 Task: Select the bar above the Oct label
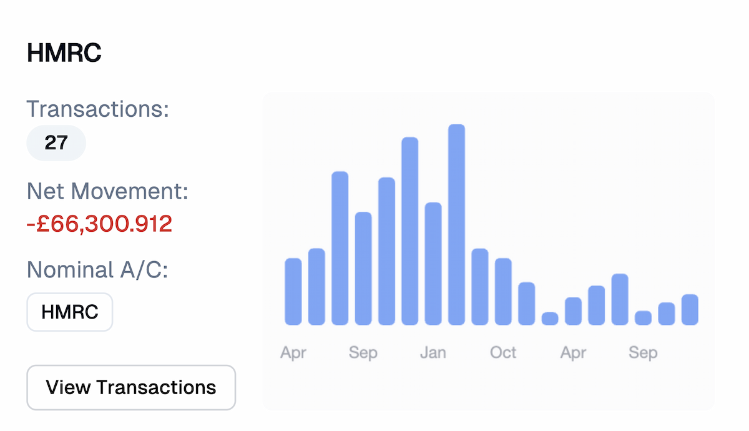[x=503, y=291]
